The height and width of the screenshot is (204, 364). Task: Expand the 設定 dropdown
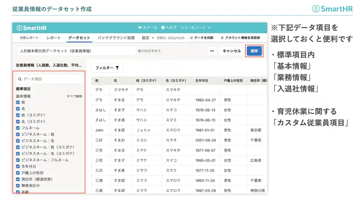(148, 38)
